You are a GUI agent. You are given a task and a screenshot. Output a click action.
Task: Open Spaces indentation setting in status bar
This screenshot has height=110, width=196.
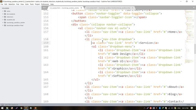(175, 105)
